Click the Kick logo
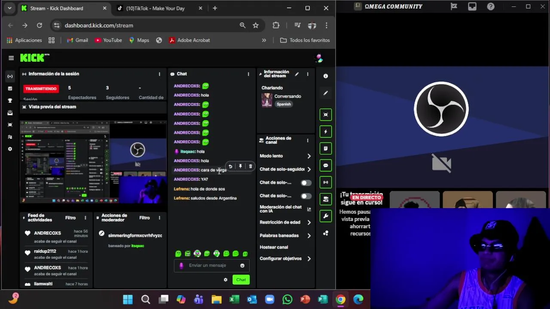 35,58
